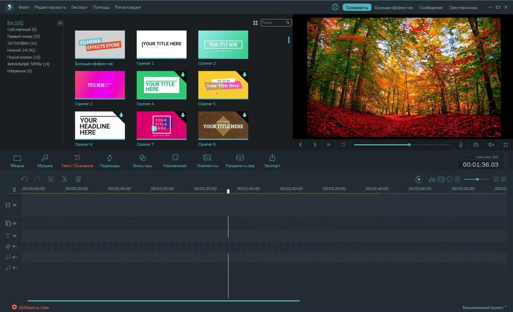The height and width of the screenshot is (312, 513).
Task: Switch thumbnail grid view mode
Action: coord(255,23)
